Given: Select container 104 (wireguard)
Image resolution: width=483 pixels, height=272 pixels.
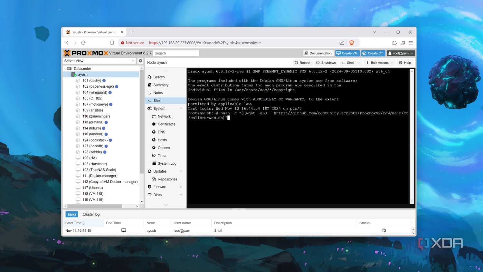Looking at the screenshot, I should click(95, 92).
